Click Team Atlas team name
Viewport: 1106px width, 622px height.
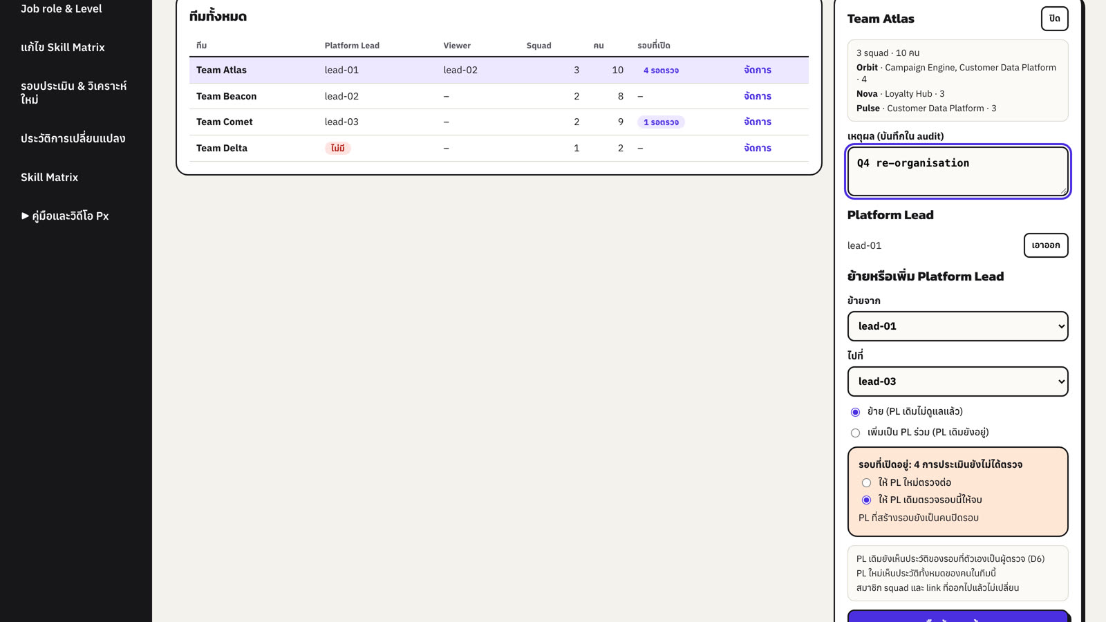coord(221,70)
